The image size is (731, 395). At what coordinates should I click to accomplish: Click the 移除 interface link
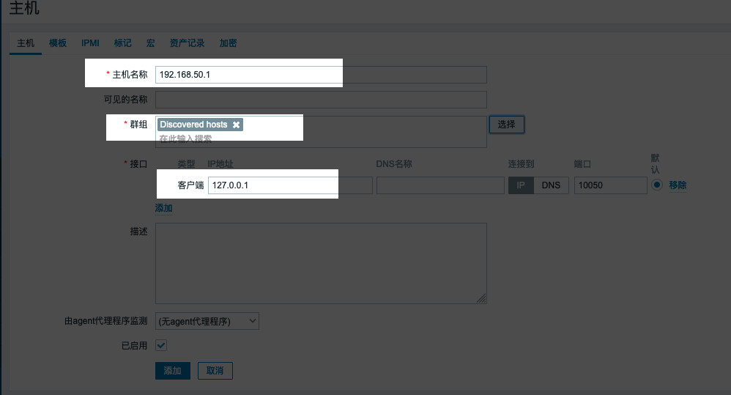[678, 185]
